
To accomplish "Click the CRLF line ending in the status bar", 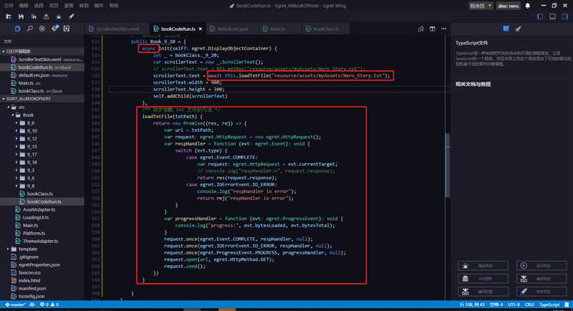I will [x=529, y=305].
